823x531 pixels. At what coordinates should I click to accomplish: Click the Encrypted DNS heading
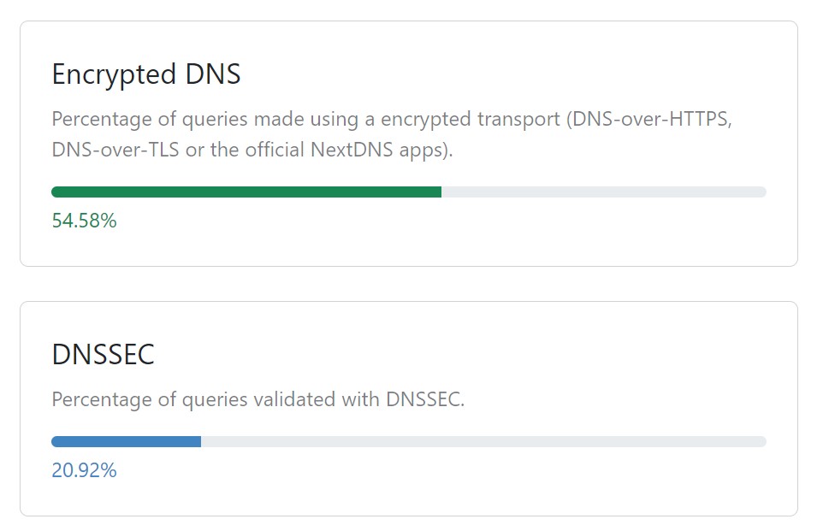[145, 75]
